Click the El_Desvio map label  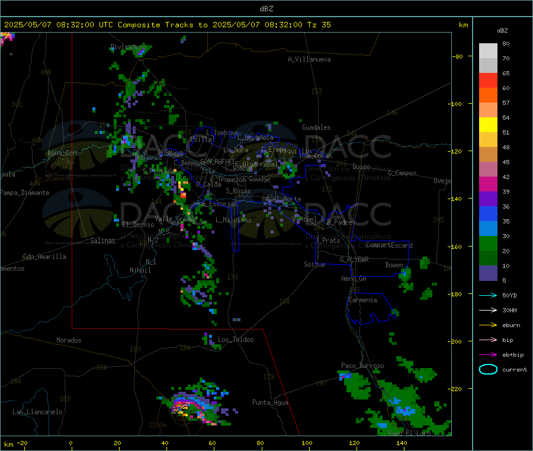pos(138,225)
